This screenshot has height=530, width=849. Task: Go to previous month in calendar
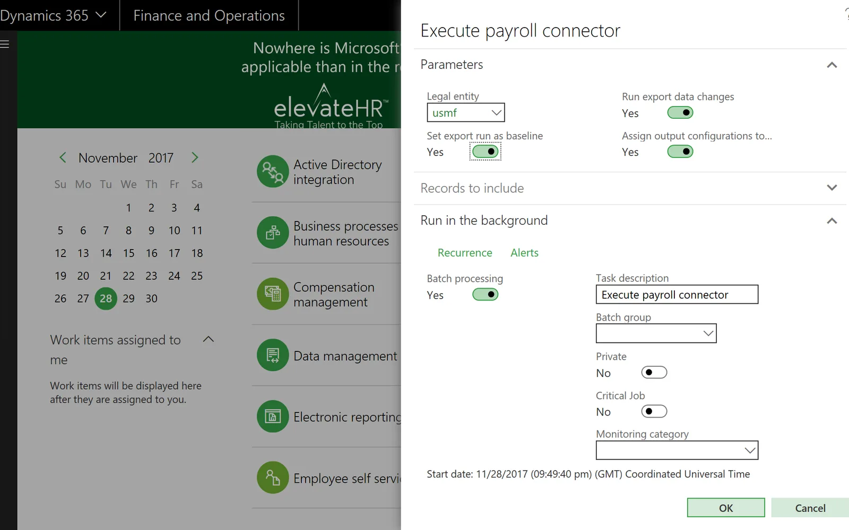(x=63, y=157)
